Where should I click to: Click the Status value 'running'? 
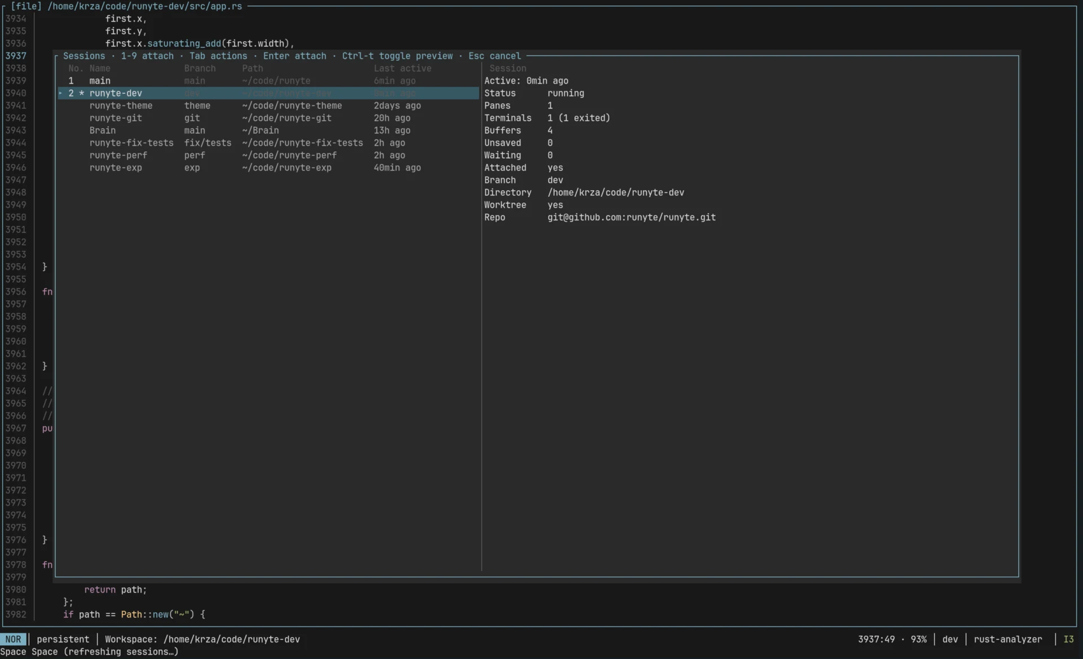pyautogui.click(x=566, y=93)
